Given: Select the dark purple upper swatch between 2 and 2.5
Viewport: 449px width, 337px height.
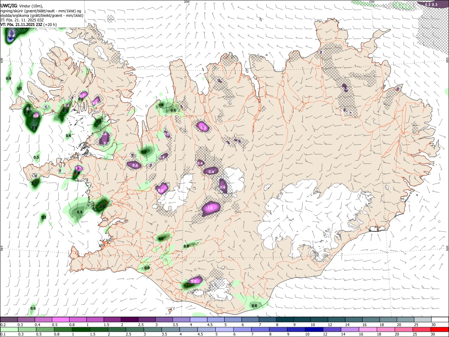Looking at the screenshot, I should (x=129, y=319).
